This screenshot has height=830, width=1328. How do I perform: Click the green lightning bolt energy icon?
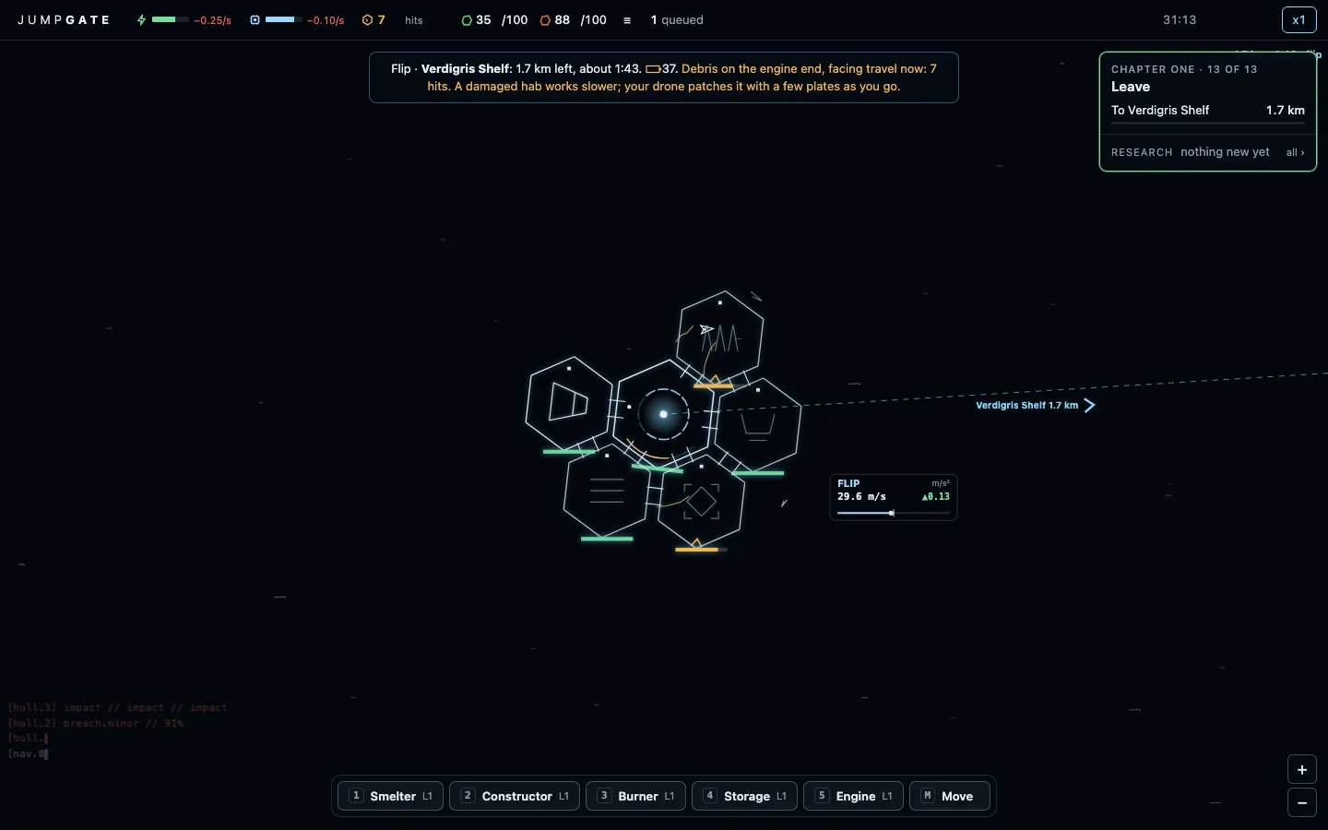[x=141, y=19]
